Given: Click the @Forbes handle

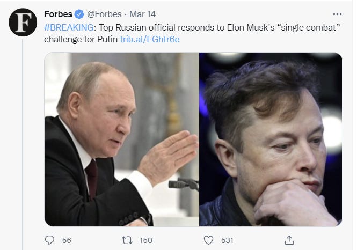Looking at the screenshot, I should click(x=104, y=14).
